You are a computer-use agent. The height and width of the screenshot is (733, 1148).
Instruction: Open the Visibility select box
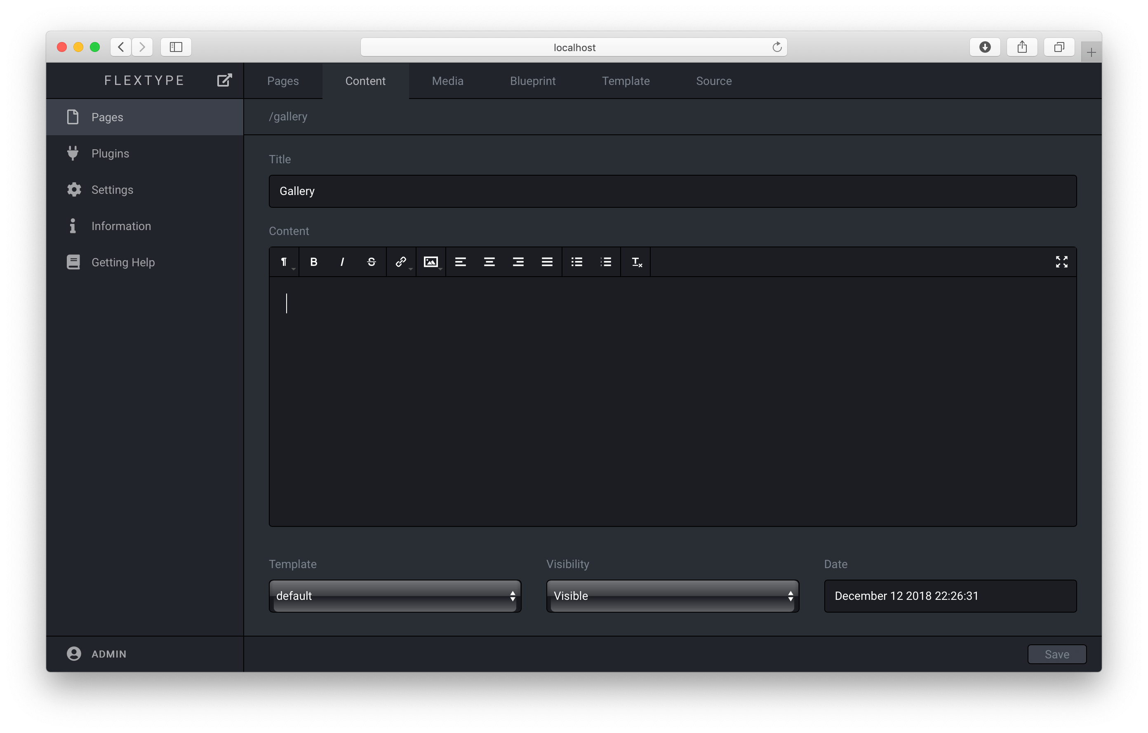672,596
